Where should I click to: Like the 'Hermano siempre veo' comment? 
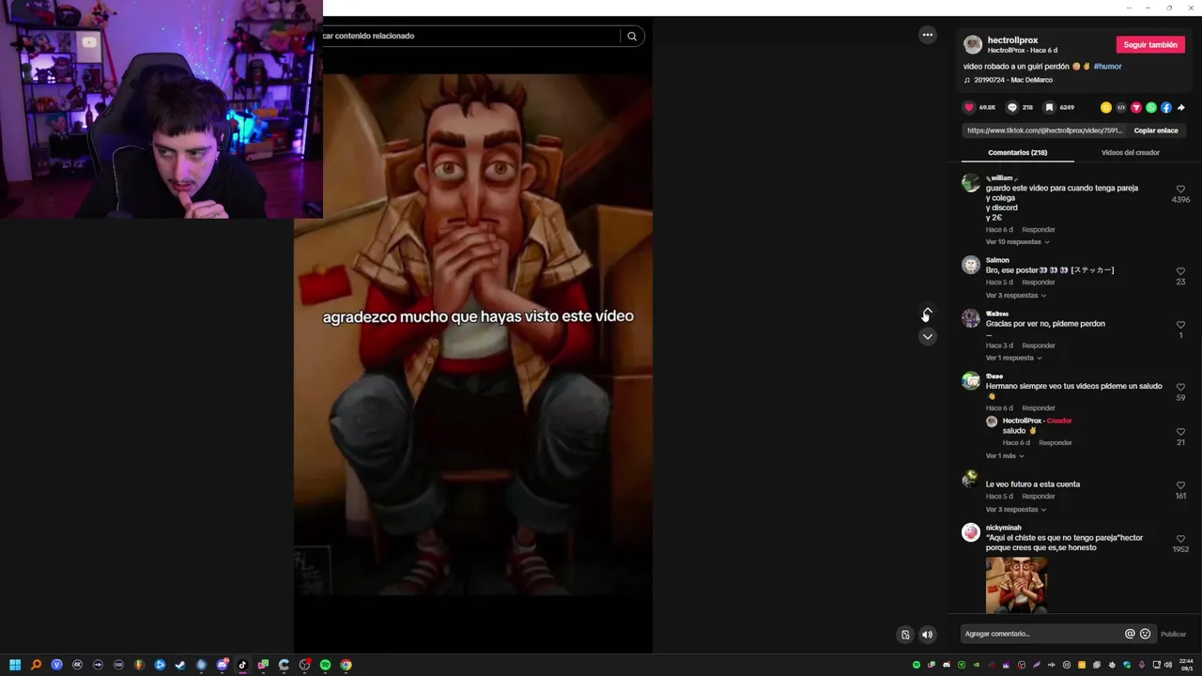[x=1180, y=387]
